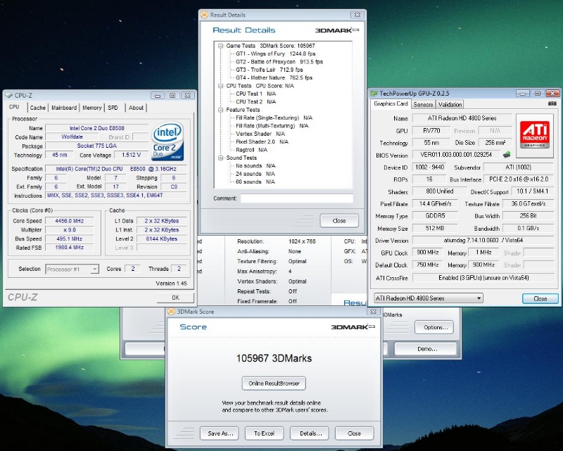Switch to the Cache tab in CPU-Z

[x=38, y=108]
